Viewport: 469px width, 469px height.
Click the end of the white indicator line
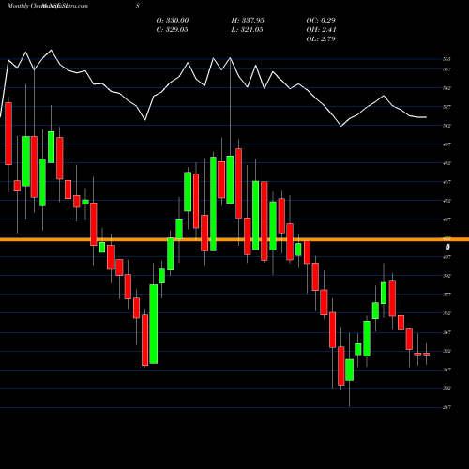click(426, 117)
